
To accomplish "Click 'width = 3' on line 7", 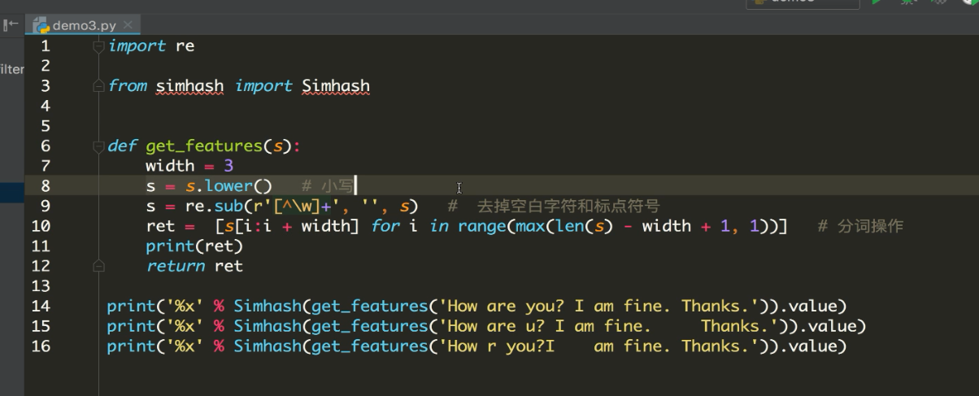I will coord(189,166).
